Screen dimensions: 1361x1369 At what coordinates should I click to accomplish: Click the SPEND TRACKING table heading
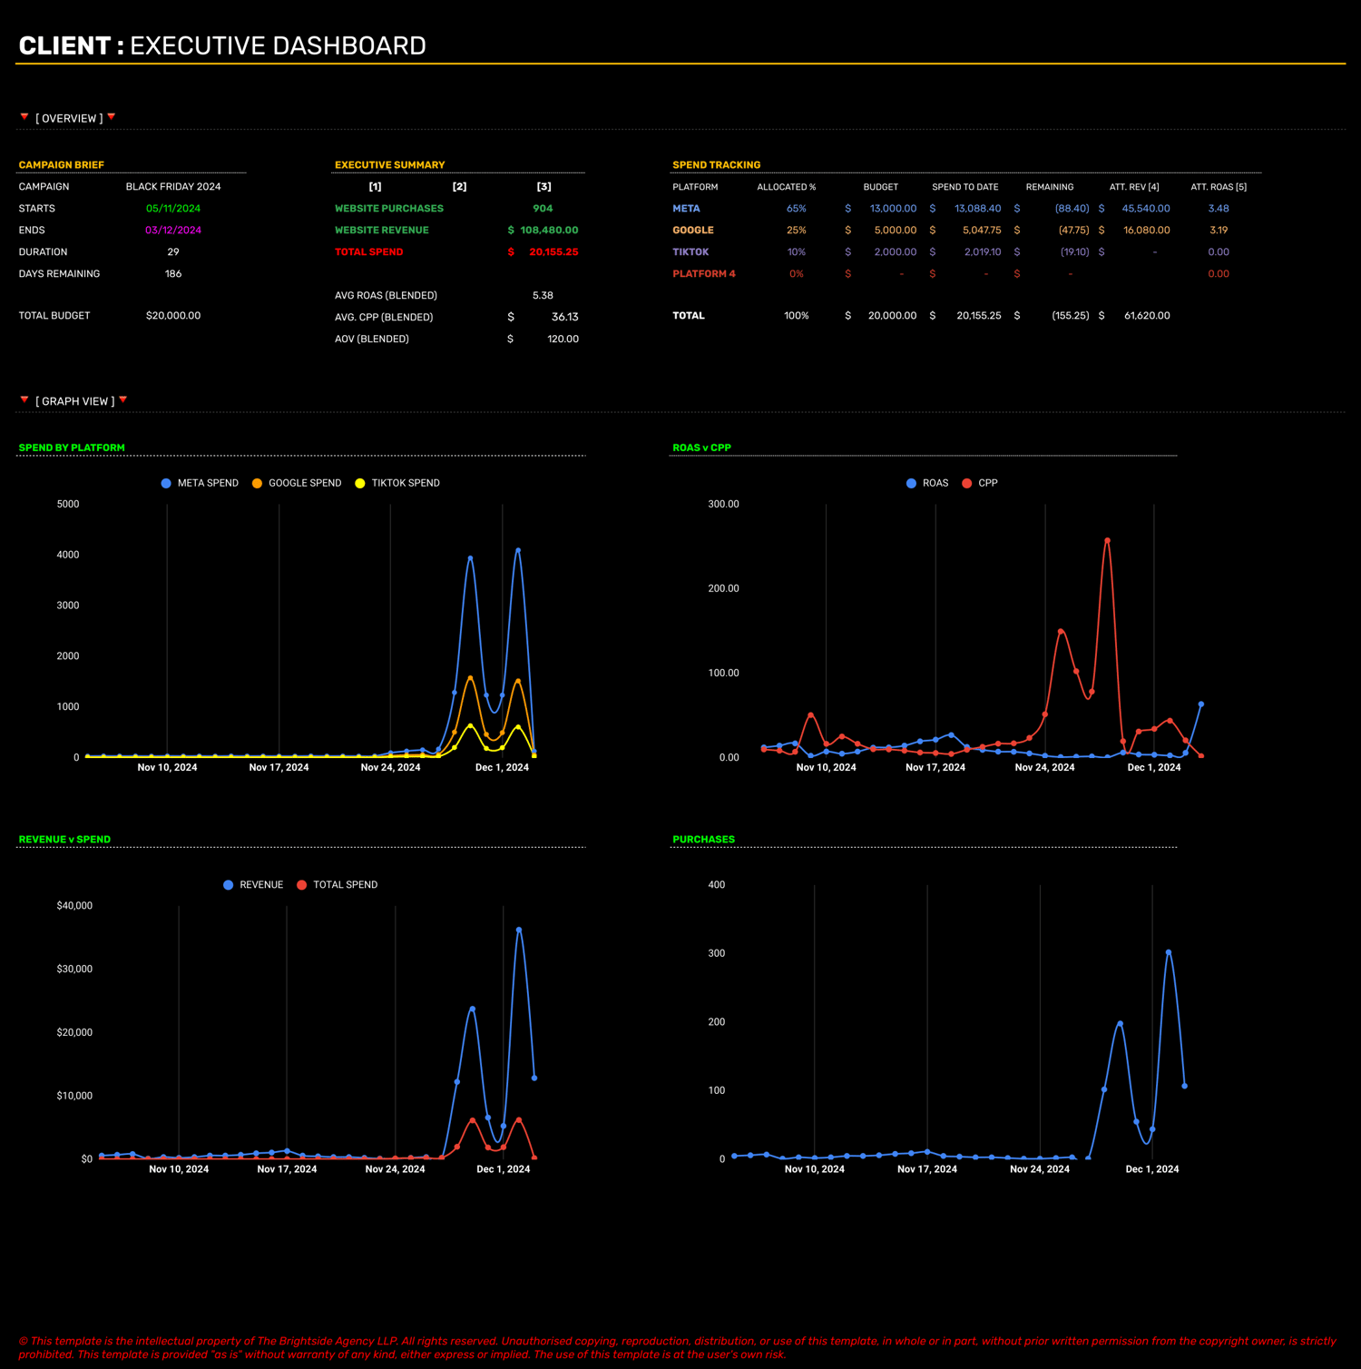tap(716, 165)
